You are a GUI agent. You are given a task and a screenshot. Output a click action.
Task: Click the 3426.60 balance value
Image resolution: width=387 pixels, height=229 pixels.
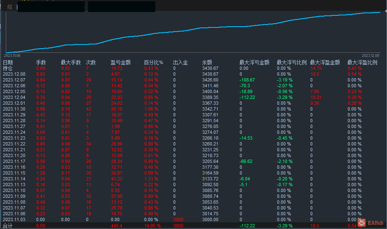210,80
